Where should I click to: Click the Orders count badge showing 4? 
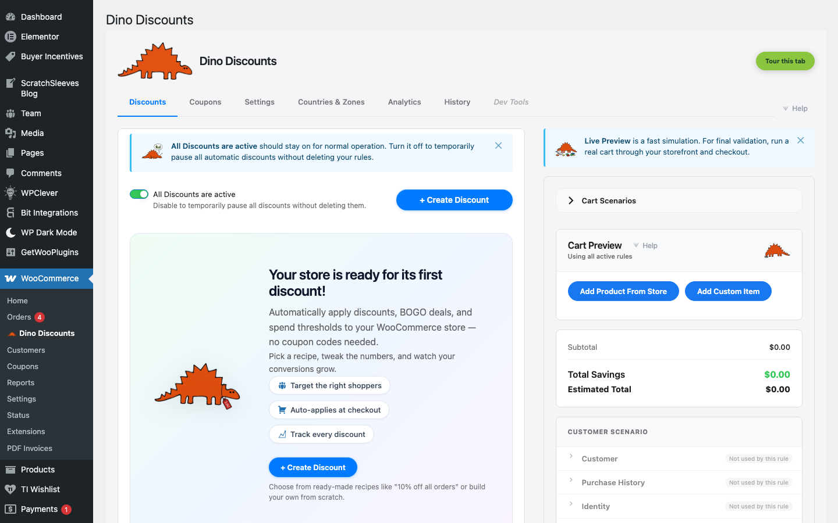click(x=40, y=317)
